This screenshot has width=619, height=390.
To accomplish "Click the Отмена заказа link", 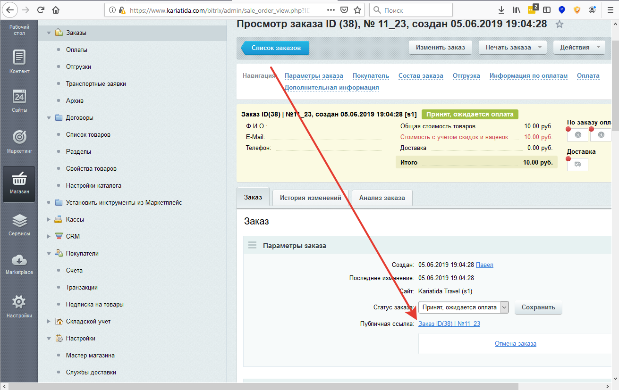I will (x=515, y=343).
